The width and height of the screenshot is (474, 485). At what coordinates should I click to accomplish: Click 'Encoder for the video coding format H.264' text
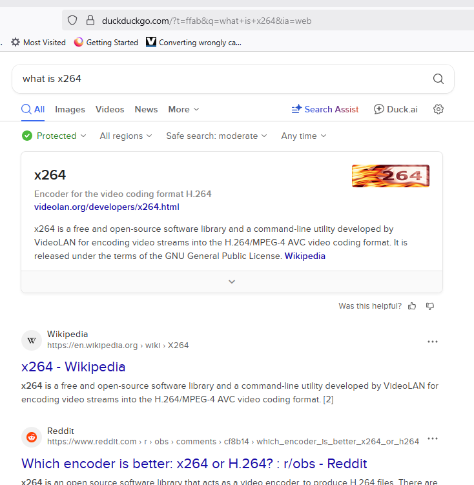click(123, 194)
